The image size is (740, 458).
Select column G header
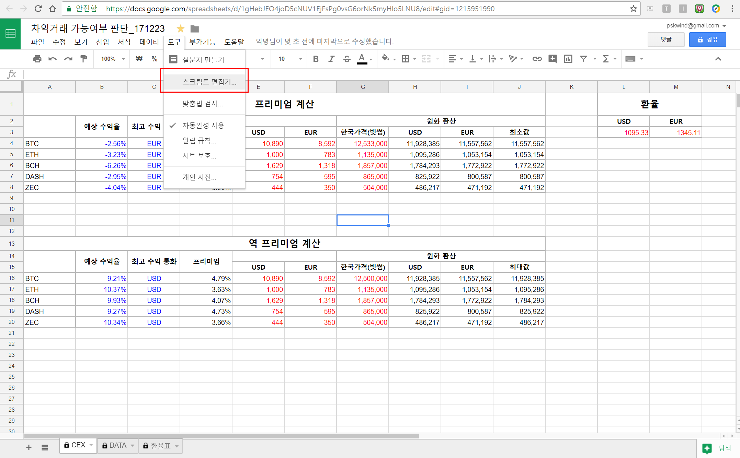(x=363, y=87)
